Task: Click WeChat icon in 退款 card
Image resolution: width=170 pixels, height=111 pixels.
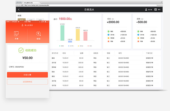Action: click(138, 31)
